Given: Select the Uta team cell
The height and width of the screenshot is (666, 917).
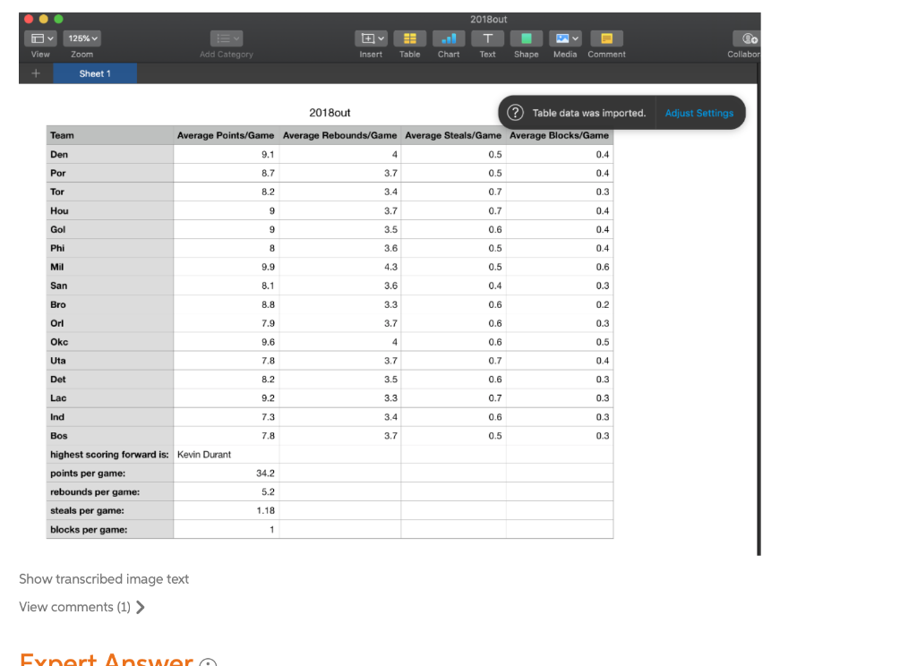Looking at the screenshot, I should point(110,361).
